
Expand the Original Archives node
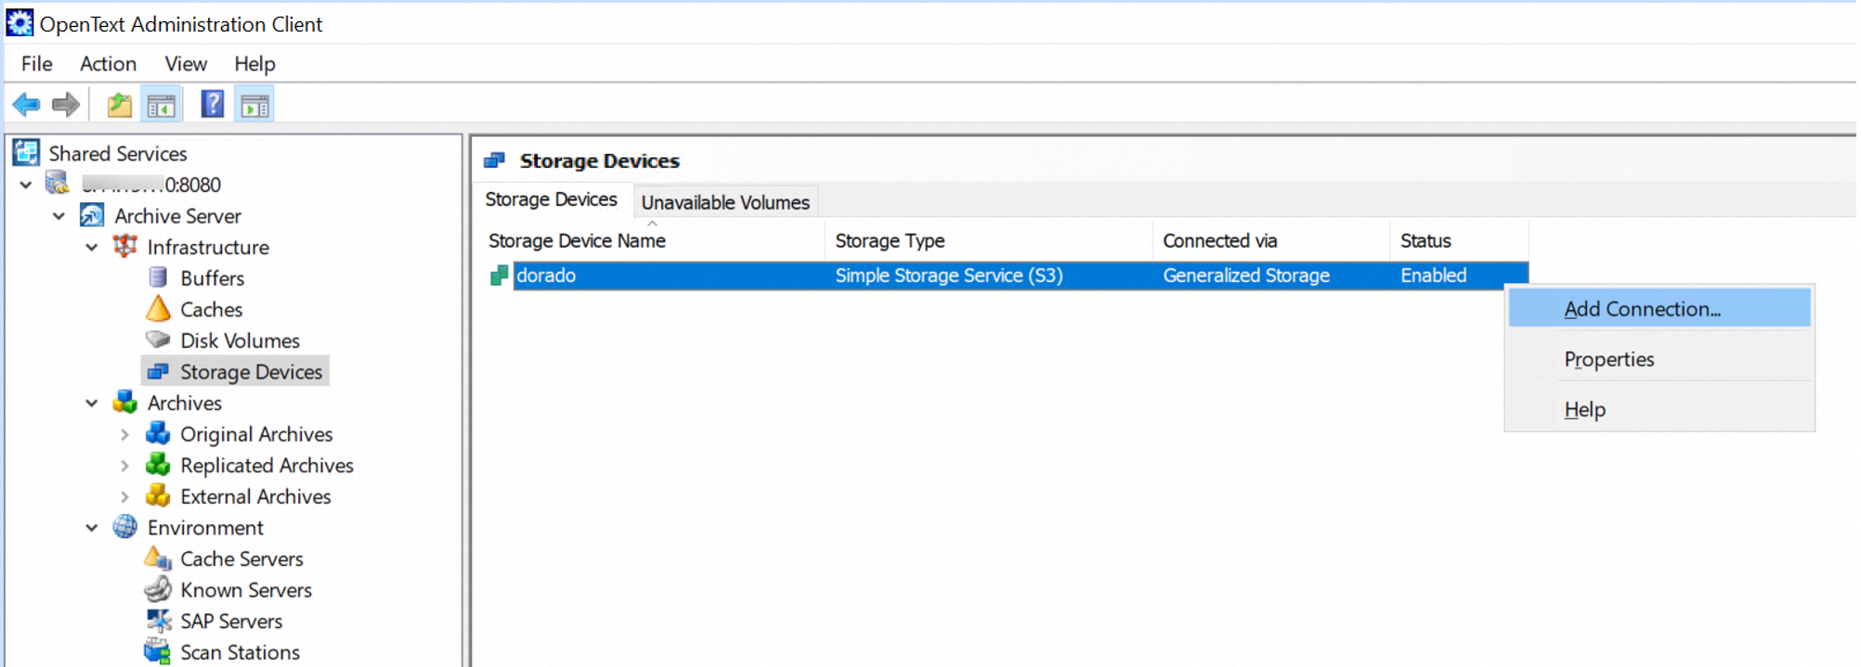click(124, 434)
